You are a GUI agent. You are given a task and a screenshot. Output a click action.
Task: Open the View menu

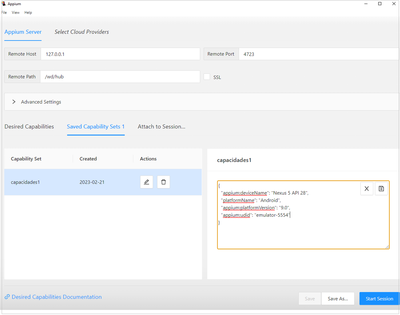16,13
